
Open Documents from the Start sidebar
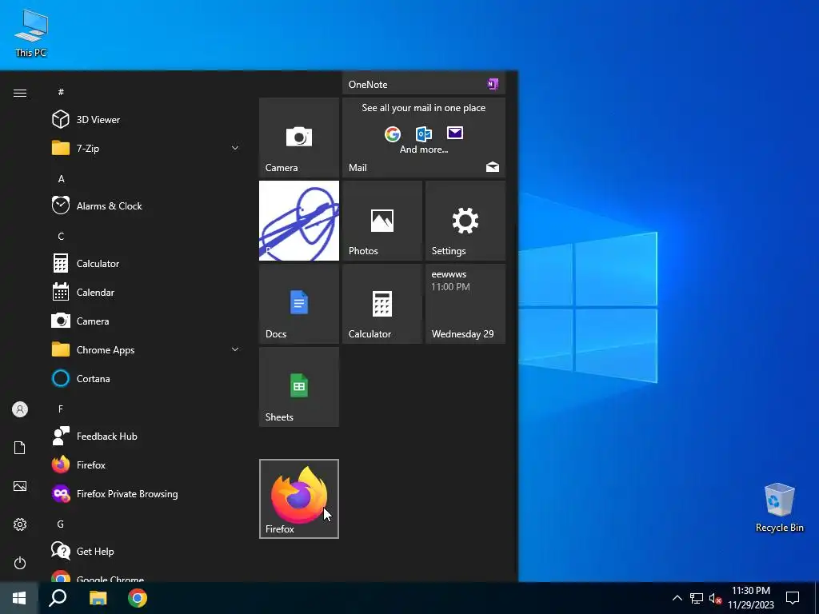click(20, 448)
